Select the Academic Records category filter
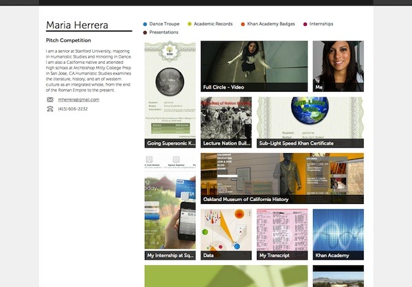Viewport: 412px width, 287px height. tap(213, 24)
